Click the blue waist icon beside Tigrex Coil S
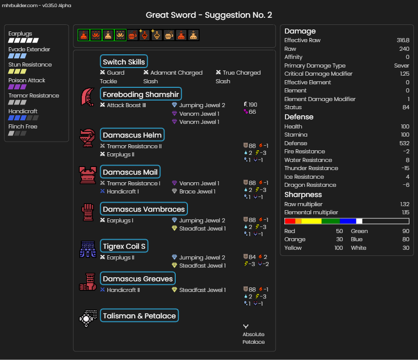The height and width of the screenshot is (360, 418). coord(88,249)
